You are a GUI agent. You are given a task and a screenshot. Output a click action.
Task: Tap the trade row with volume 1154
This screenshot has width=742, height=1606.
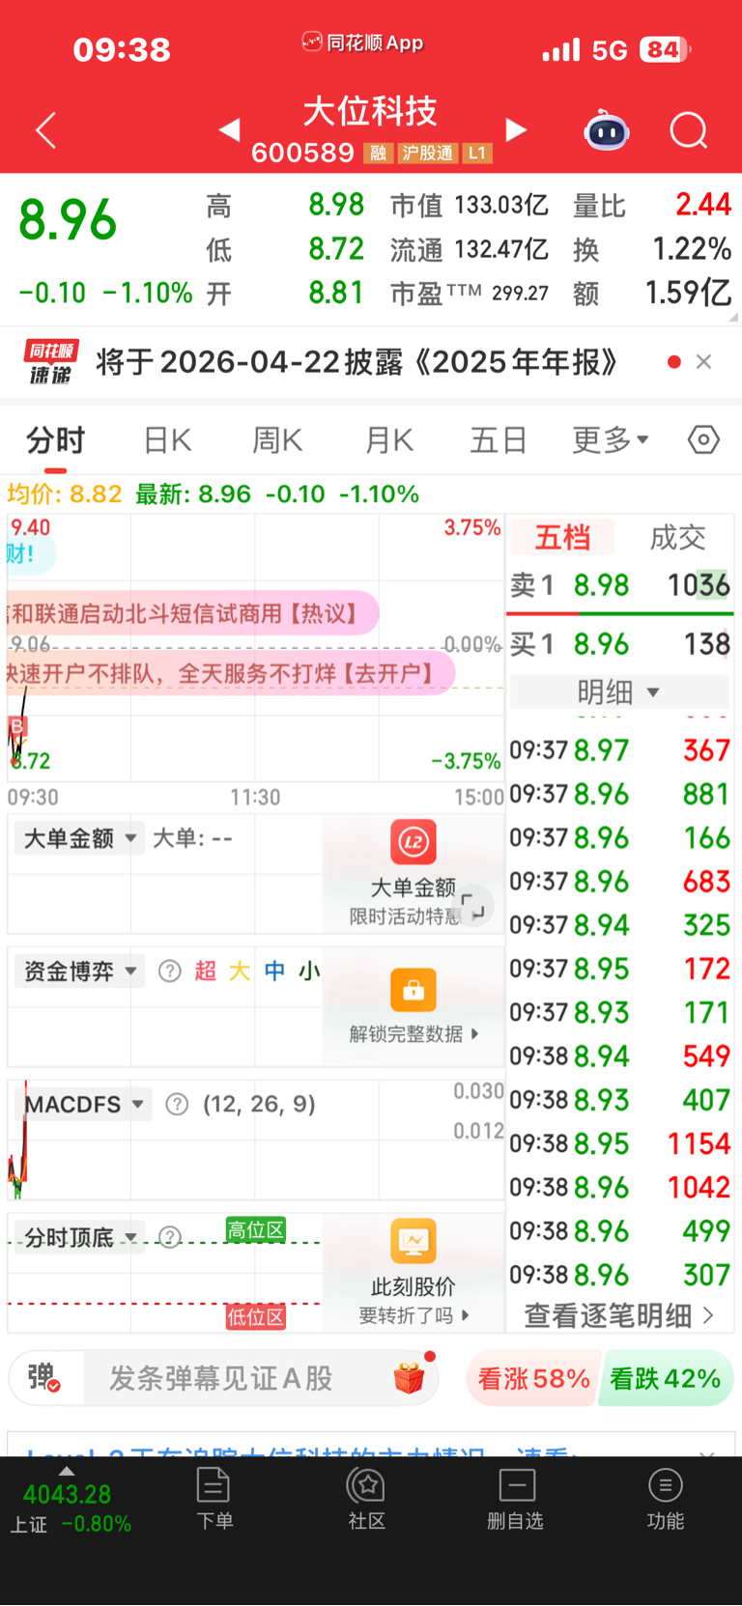(x=619, y=1143)
